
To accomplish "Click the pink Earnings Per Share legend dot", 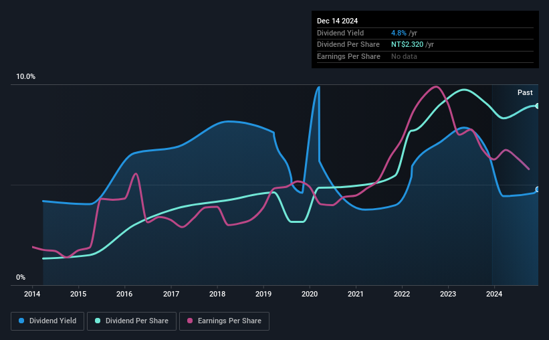I will pyautogui.click(x=190, y=321).
